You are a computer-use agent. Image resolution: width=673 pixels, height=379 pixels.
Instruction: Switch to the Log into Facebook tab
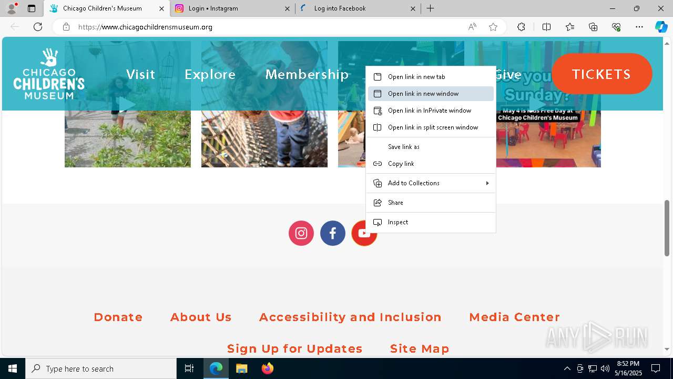(x=358, y=8)
